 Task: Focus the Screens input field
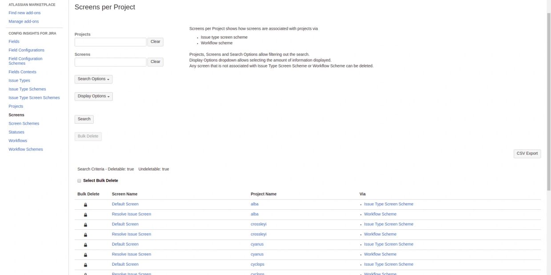point(110,62)
